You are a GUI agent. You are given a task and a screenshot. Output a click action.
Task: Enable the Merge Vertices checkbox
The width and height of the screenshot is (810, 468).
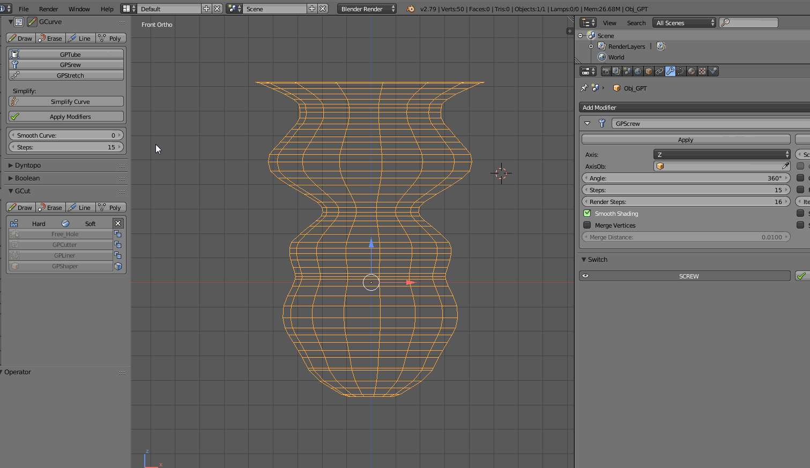click(587, 225)
